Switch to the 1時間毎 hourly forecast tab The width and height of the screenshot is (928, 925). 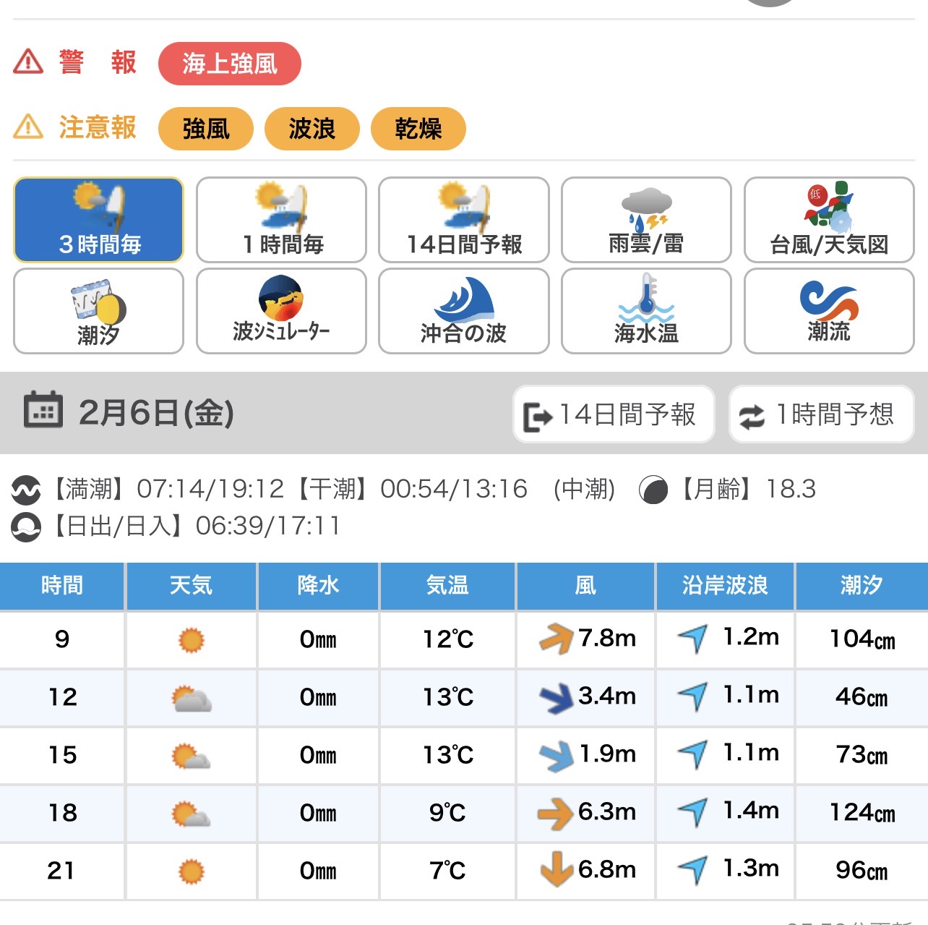[x=281, y=220]
